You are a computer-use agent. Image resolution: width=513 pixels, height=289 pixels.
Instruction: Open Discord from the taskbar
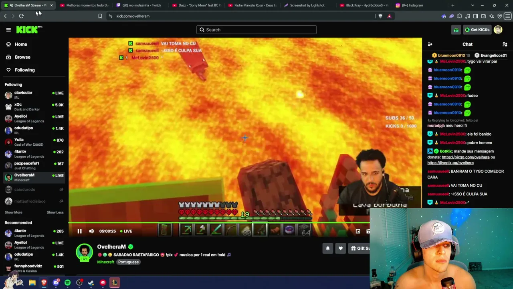coord(56,283)
